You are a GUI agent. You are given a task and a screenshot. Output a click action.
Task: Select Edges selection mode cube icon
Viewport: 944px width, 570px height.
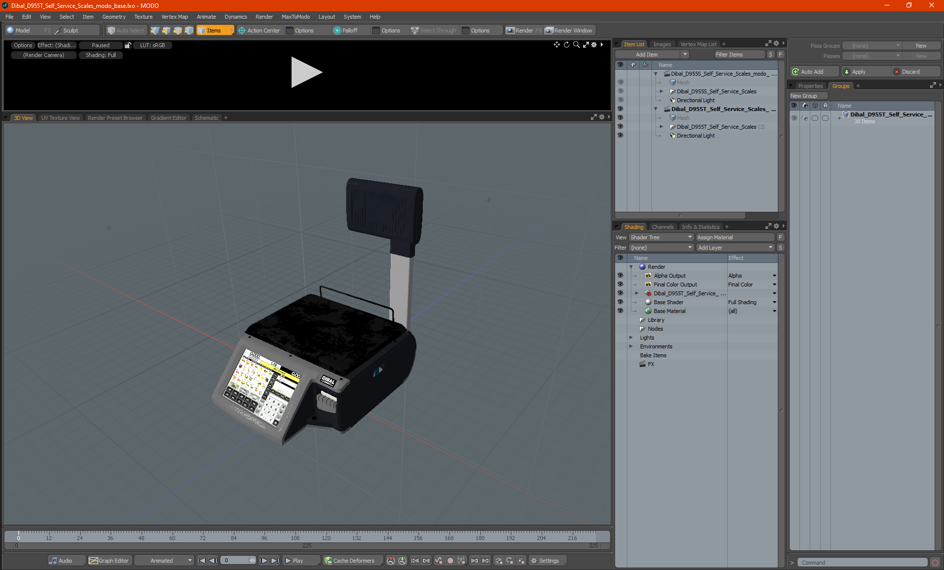pyautogui.click(x=166, y=30)
